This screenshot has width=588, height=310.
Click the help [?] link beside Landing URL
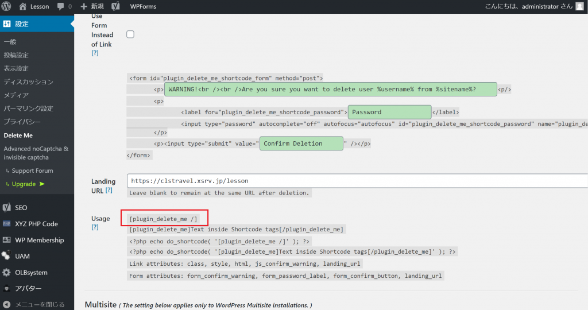(109, 190)
